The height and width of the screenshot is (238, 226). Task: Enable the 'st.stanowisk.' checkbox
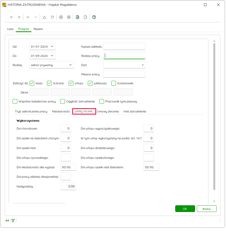(114, 83)
